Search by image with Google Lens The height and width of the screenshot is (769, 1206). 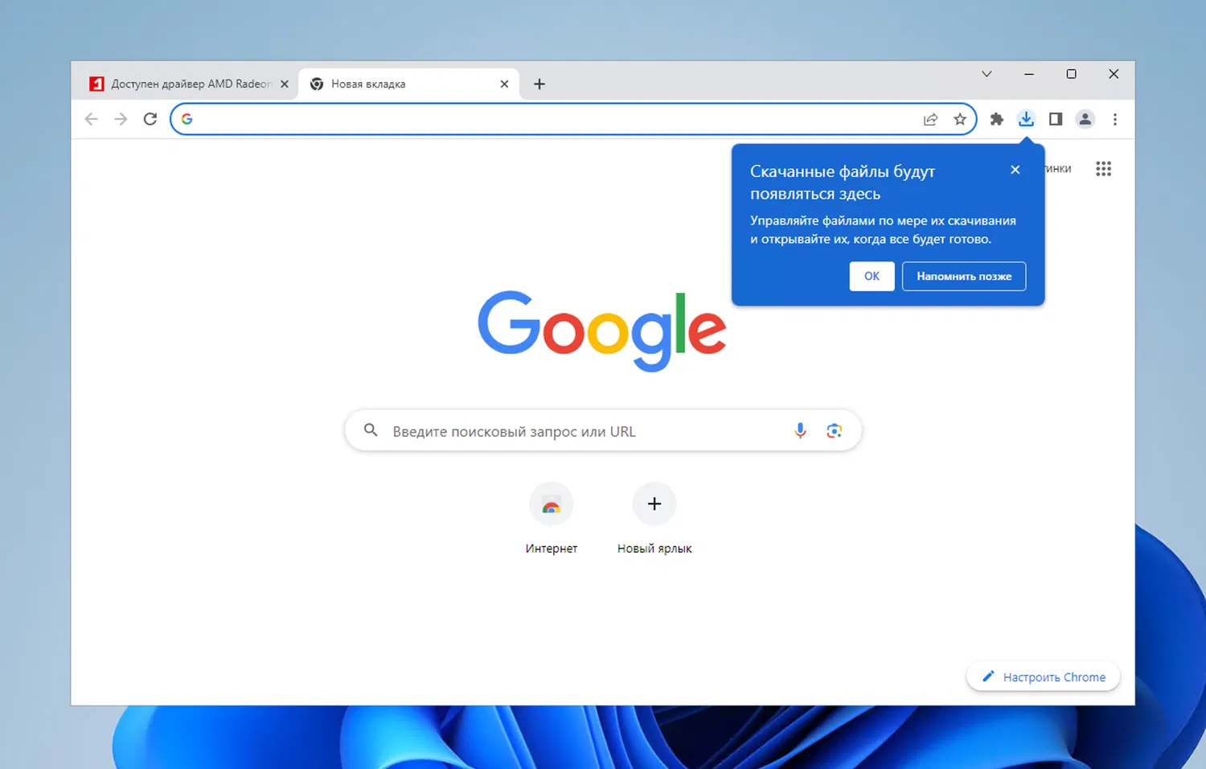pos(835,430)
